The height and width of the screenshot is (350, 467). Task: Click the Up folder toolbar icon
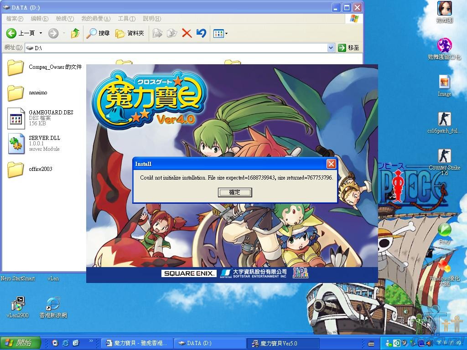tap(75, 33)
